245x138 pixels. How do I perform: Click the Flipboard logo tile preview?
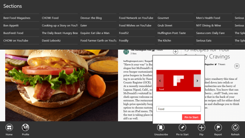point(179,81)
